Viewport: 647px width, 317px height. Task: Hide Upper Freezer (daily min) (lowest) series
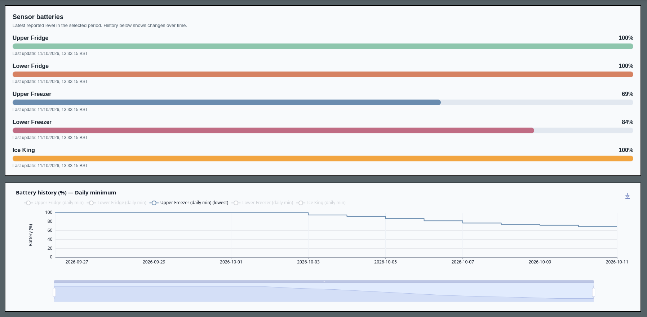point(189,203)
